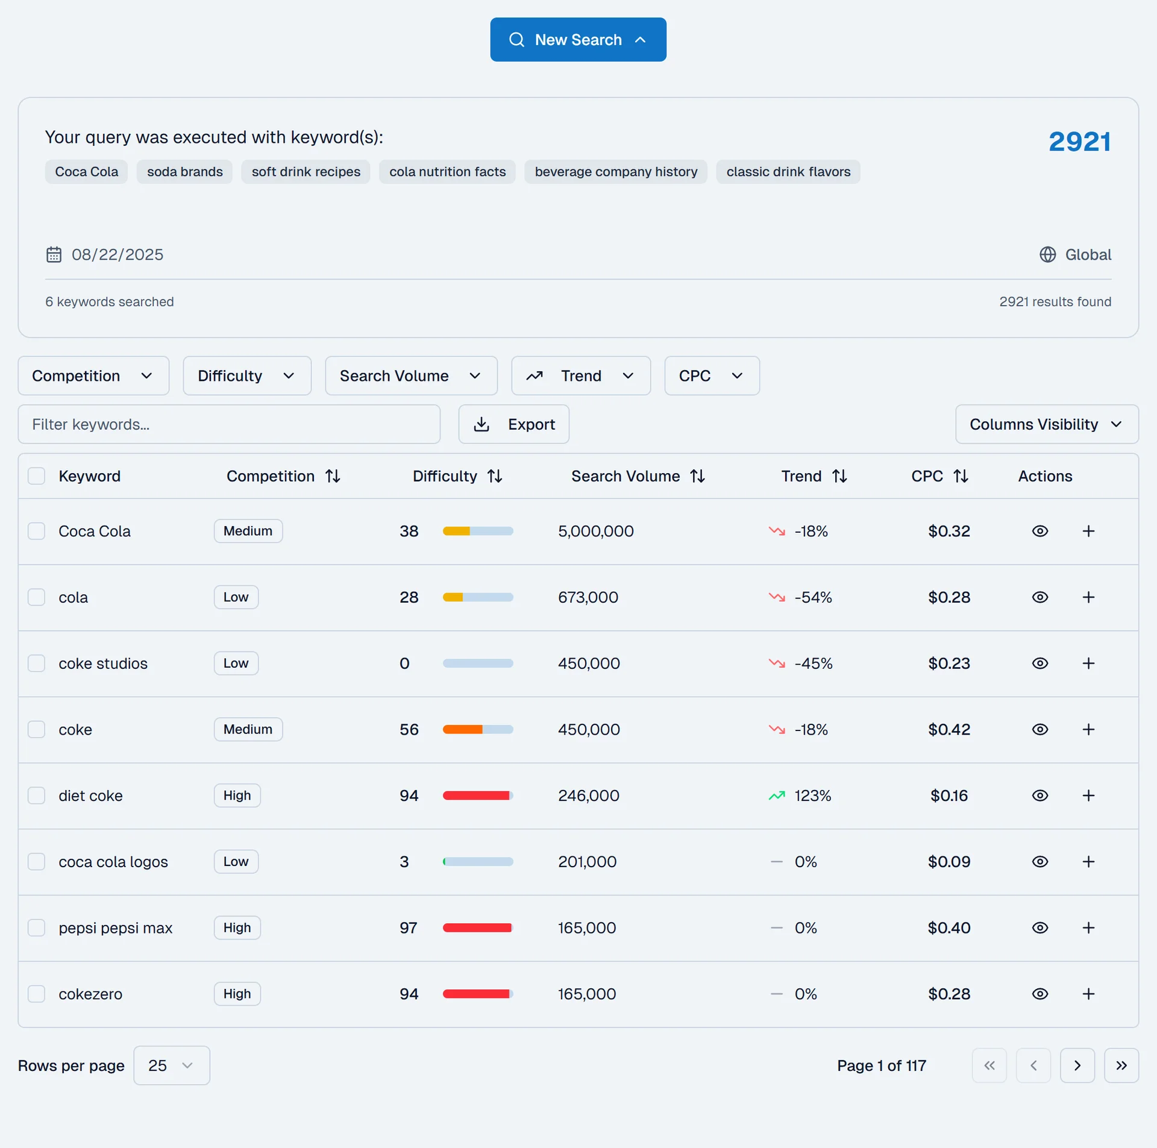Click the globe icon next to Global
Screen dimensions: 1157x1148
click(x=1048, y=254)
